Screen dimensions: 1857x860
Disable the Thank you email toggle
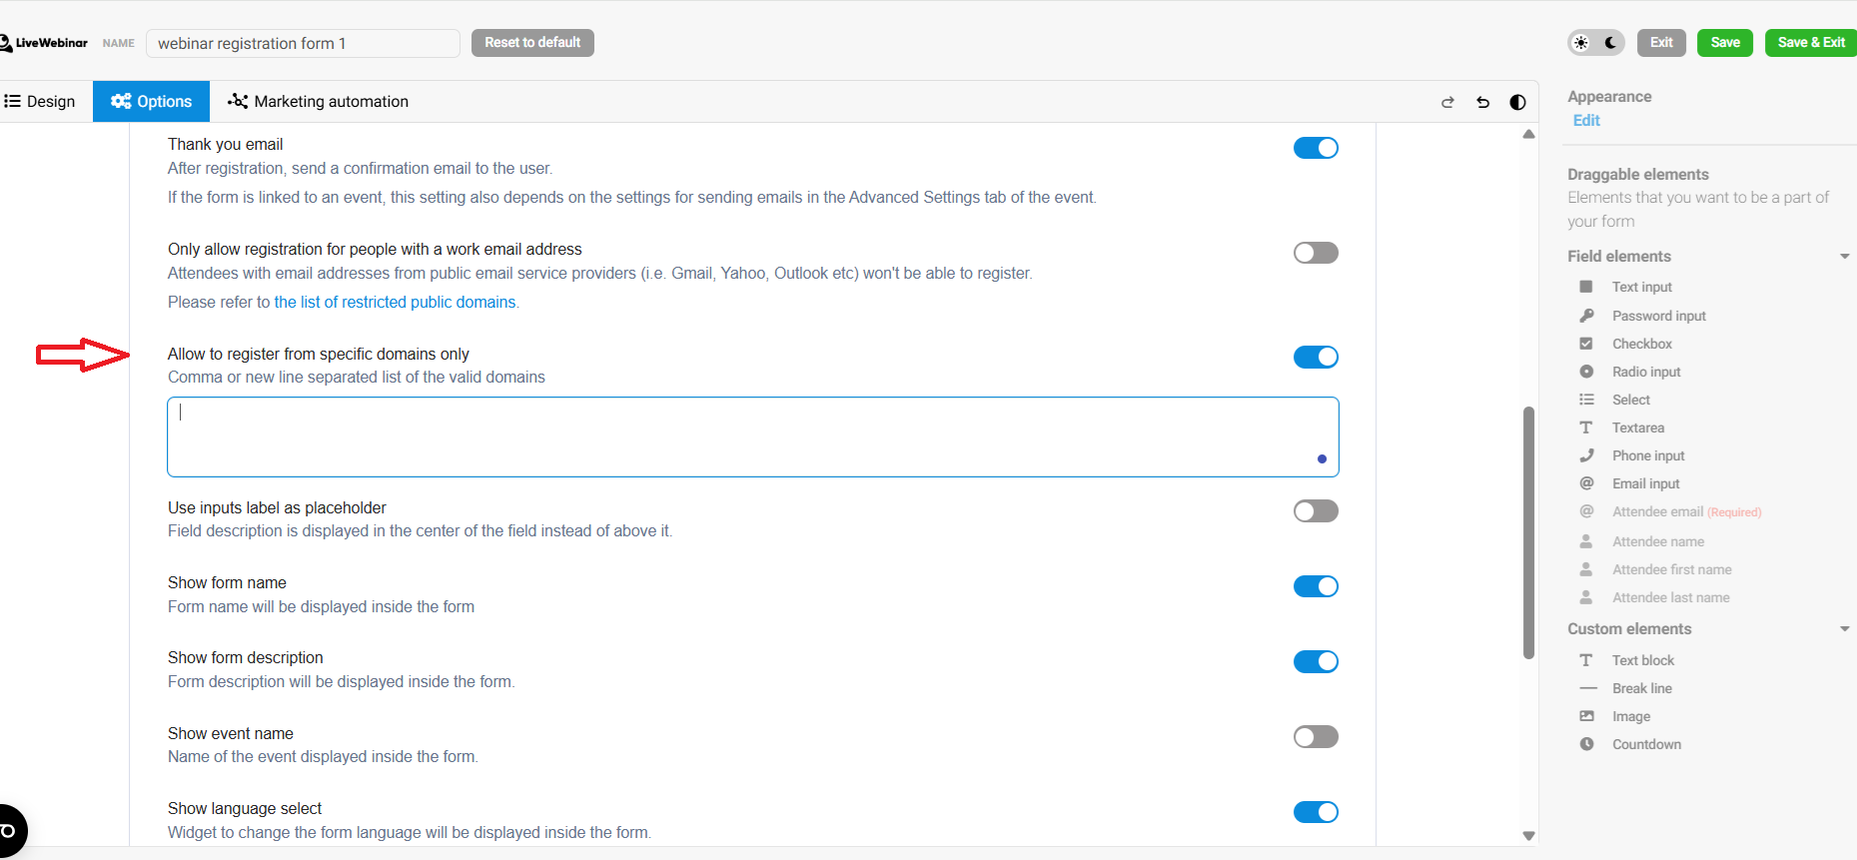1315,148
